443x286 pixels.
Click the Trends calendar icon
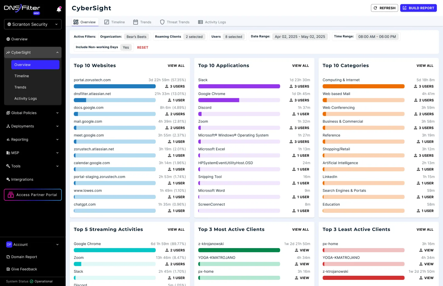pyautogui.click(x=136, y=22)
